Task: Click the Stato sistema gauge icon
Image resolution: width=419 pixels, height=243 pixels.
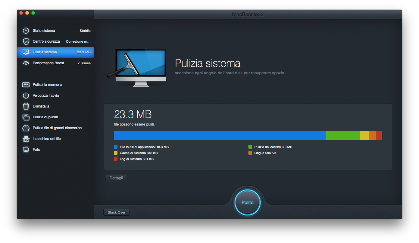Action: [x=26, y=31]
